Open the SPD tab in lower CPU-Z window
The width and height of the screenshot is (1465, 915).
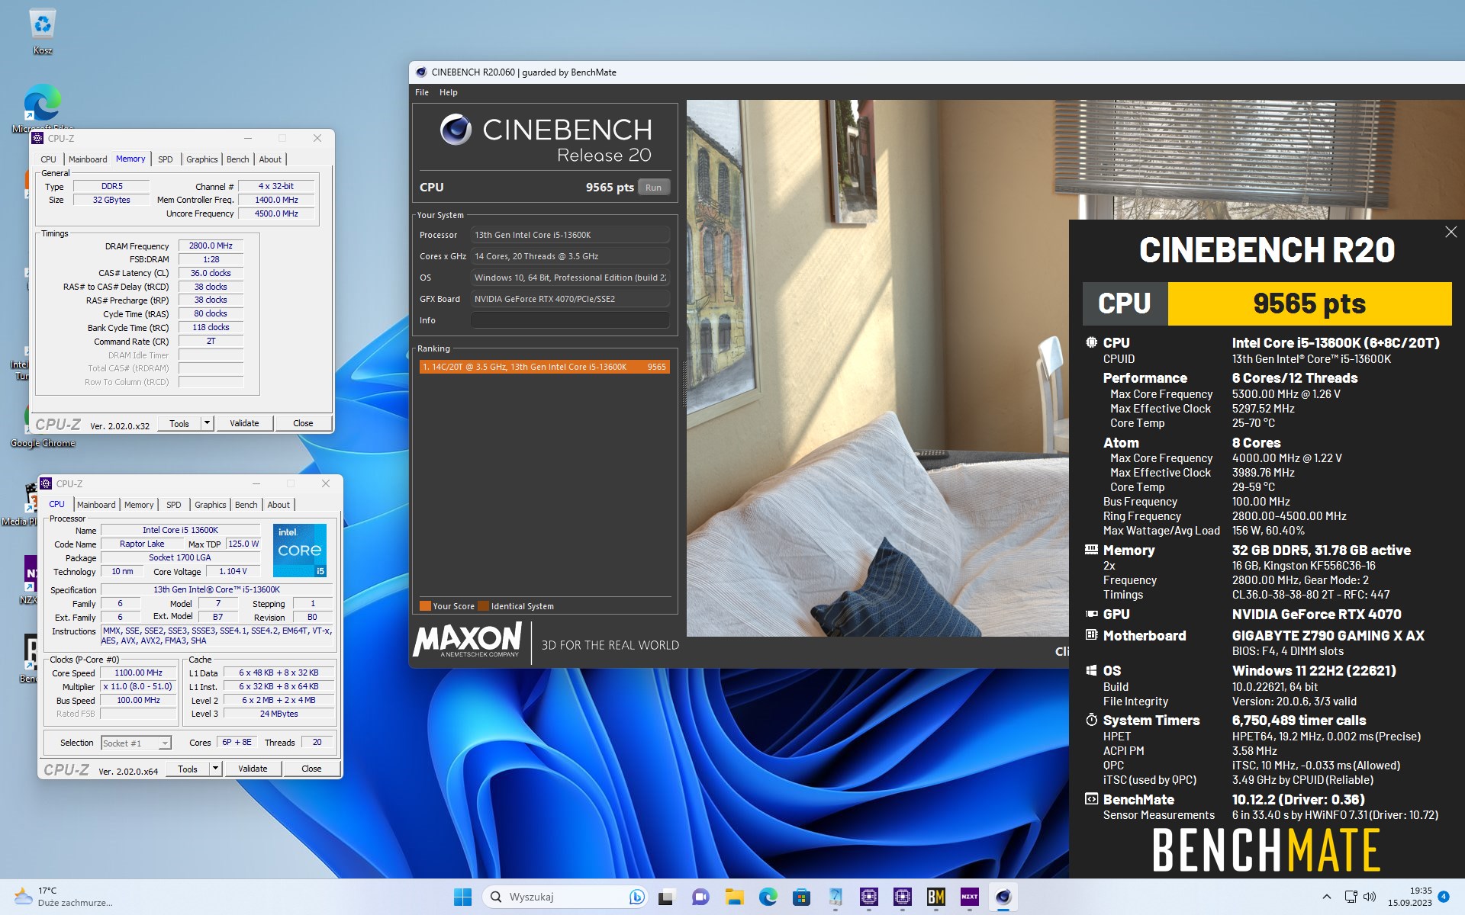pyautogui.click(x=174, y=505)
